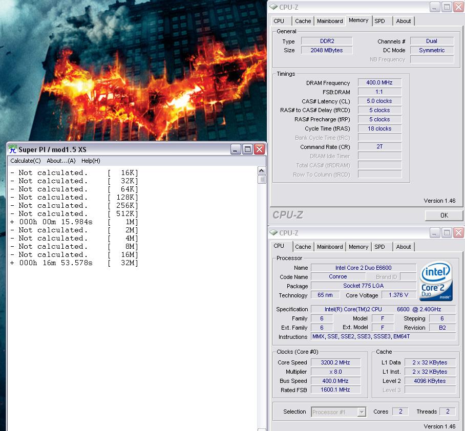Click Code Name Conroe field
Viewport: 465px width, 431px height.
pyautogui.click(x=338, y=276)
